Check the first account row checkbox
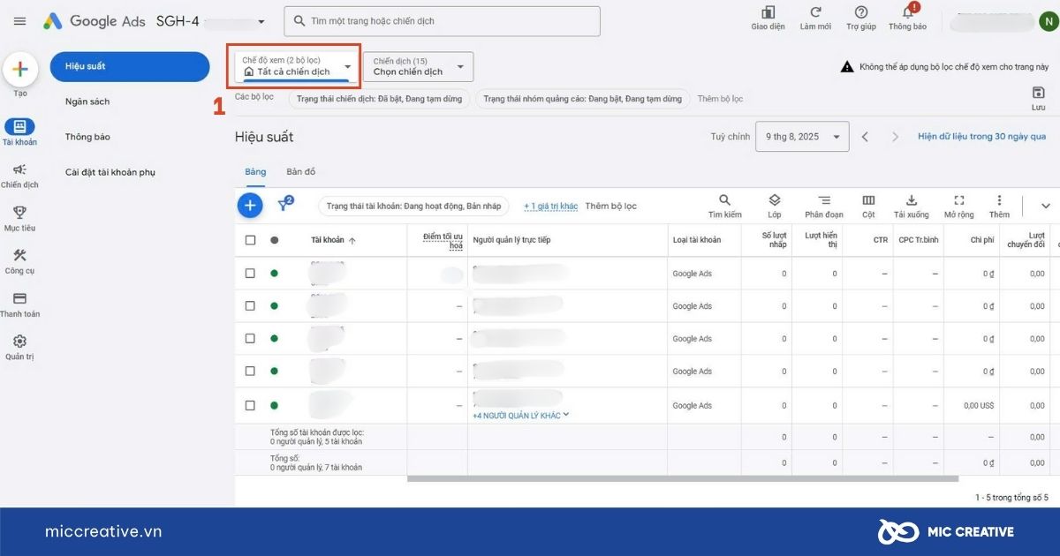Screen dimensions: 1060x556 (250, 274)
